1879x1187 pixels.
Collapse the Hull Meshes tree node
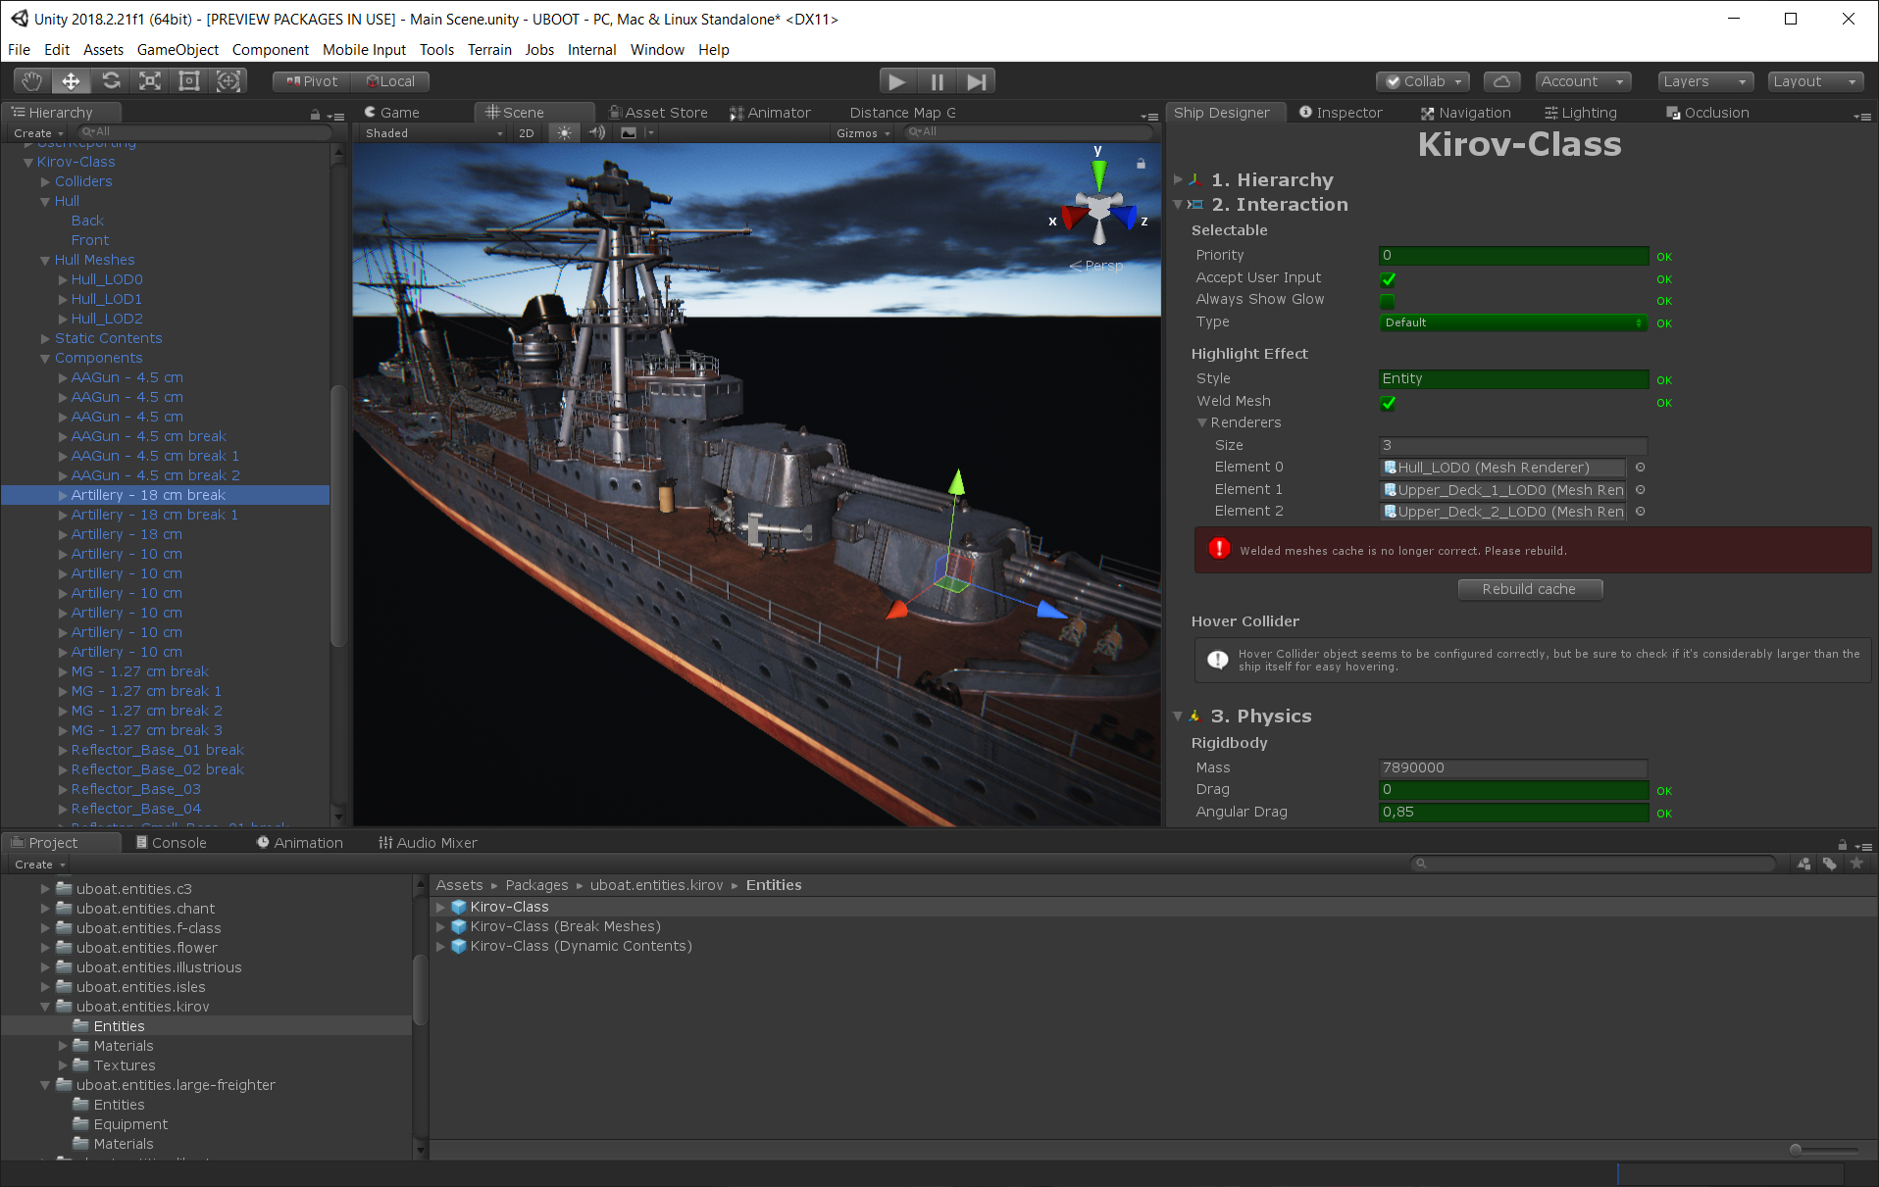tap(45, 261)
